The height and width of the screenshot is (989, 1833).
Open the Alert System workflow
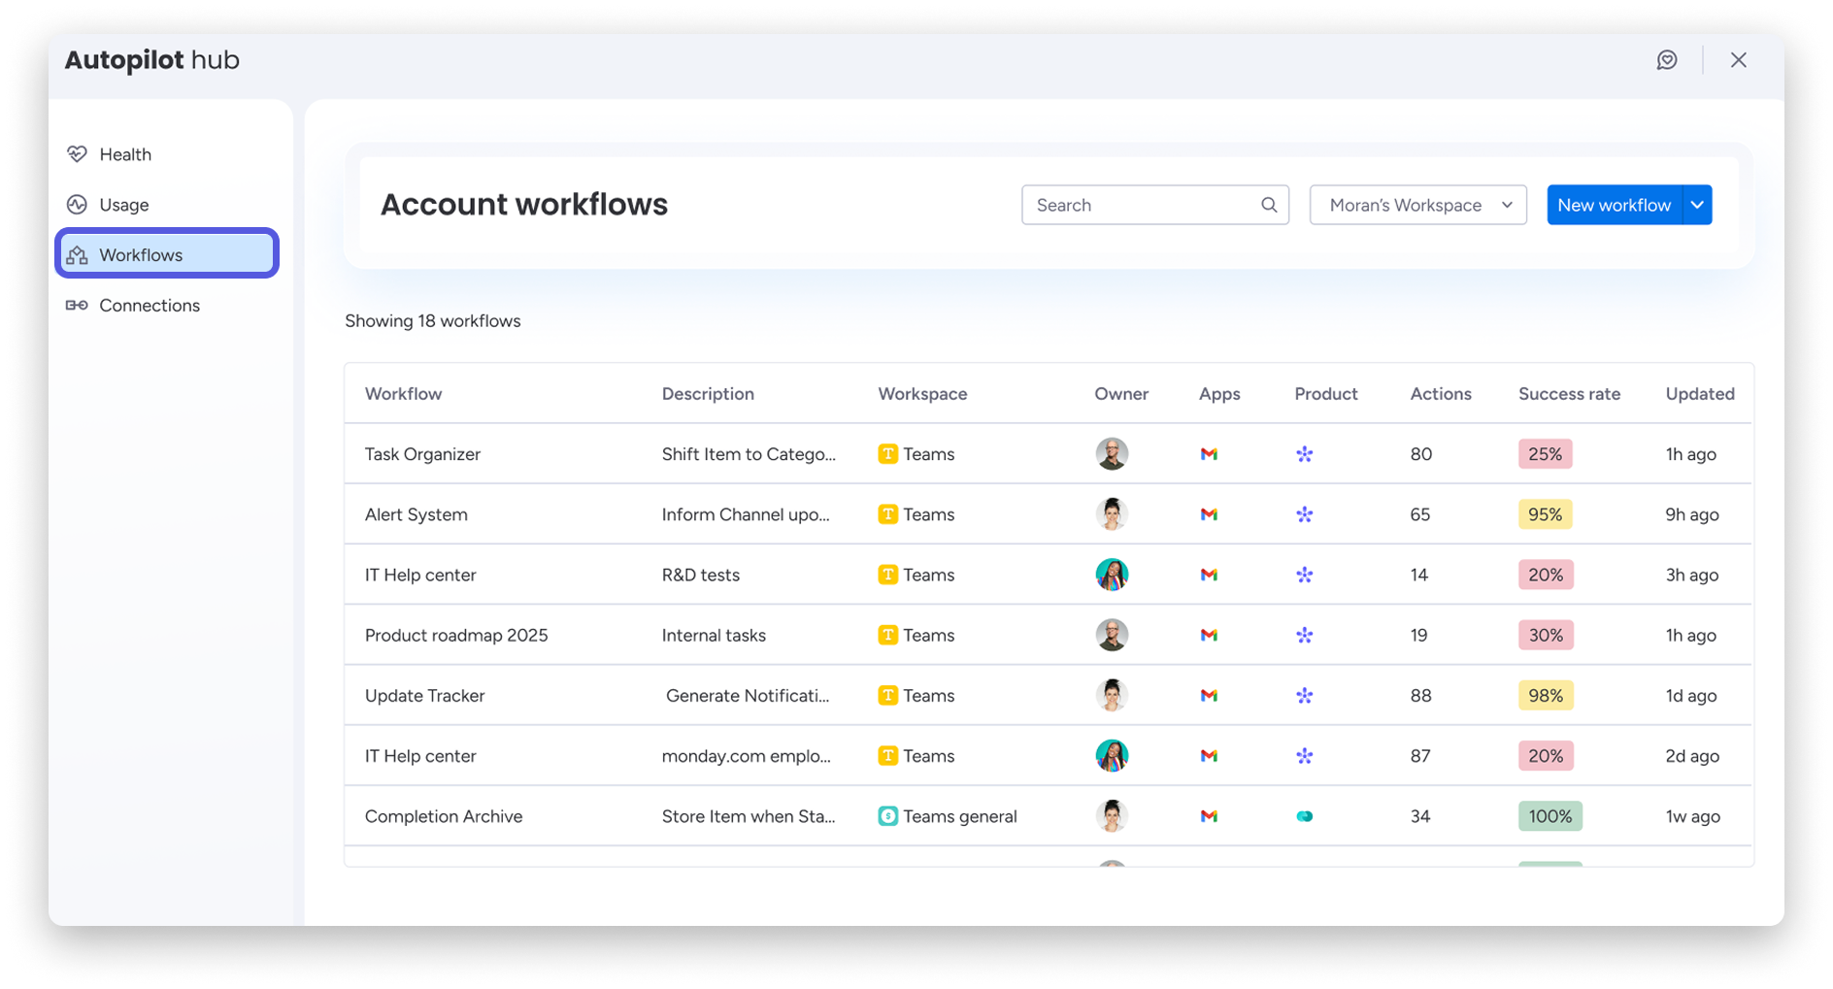(x=417, y=514)
